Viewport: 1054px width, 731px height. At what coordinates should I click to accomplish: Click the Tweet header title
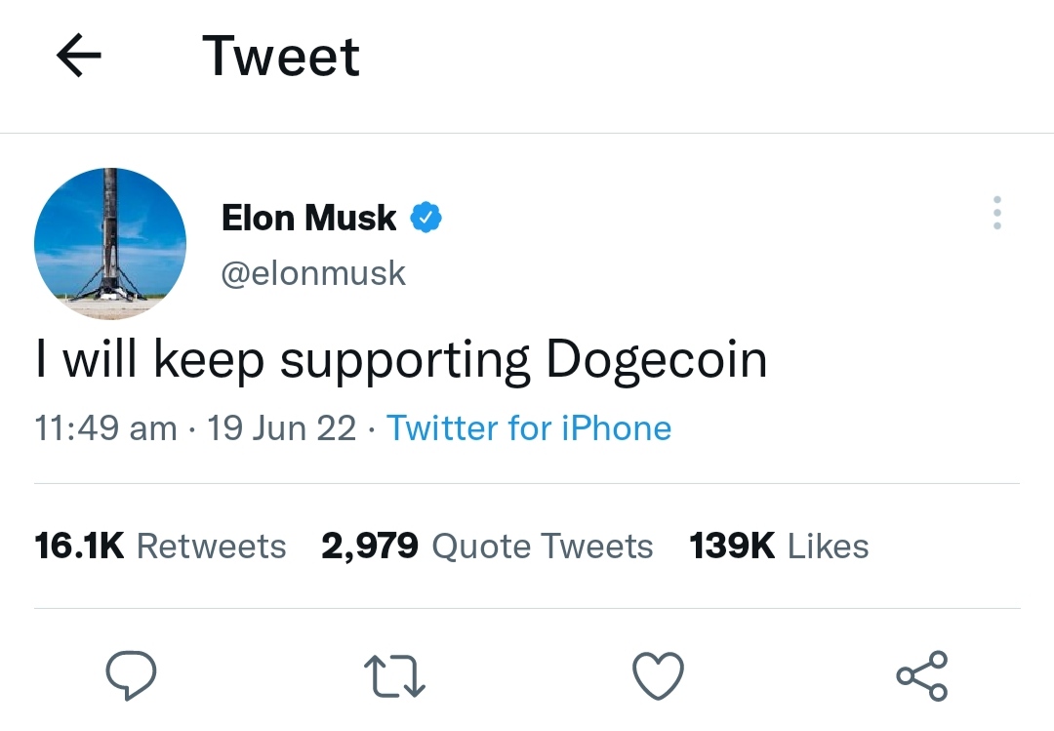(x=280, y=56)
